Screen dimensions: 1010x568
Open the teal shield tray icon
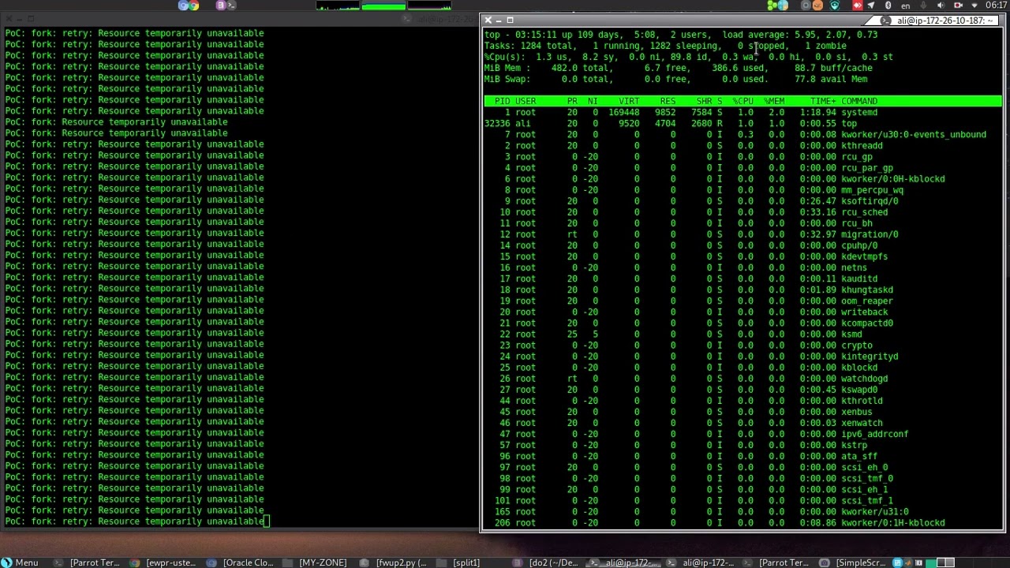(x=835, y=6)
